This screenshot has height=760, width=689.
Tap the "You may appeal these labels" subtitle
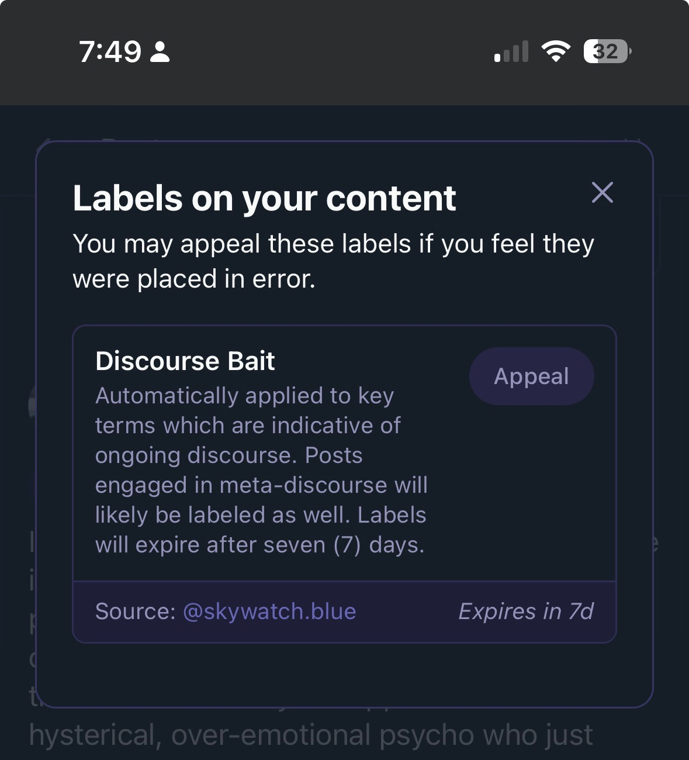333,244
